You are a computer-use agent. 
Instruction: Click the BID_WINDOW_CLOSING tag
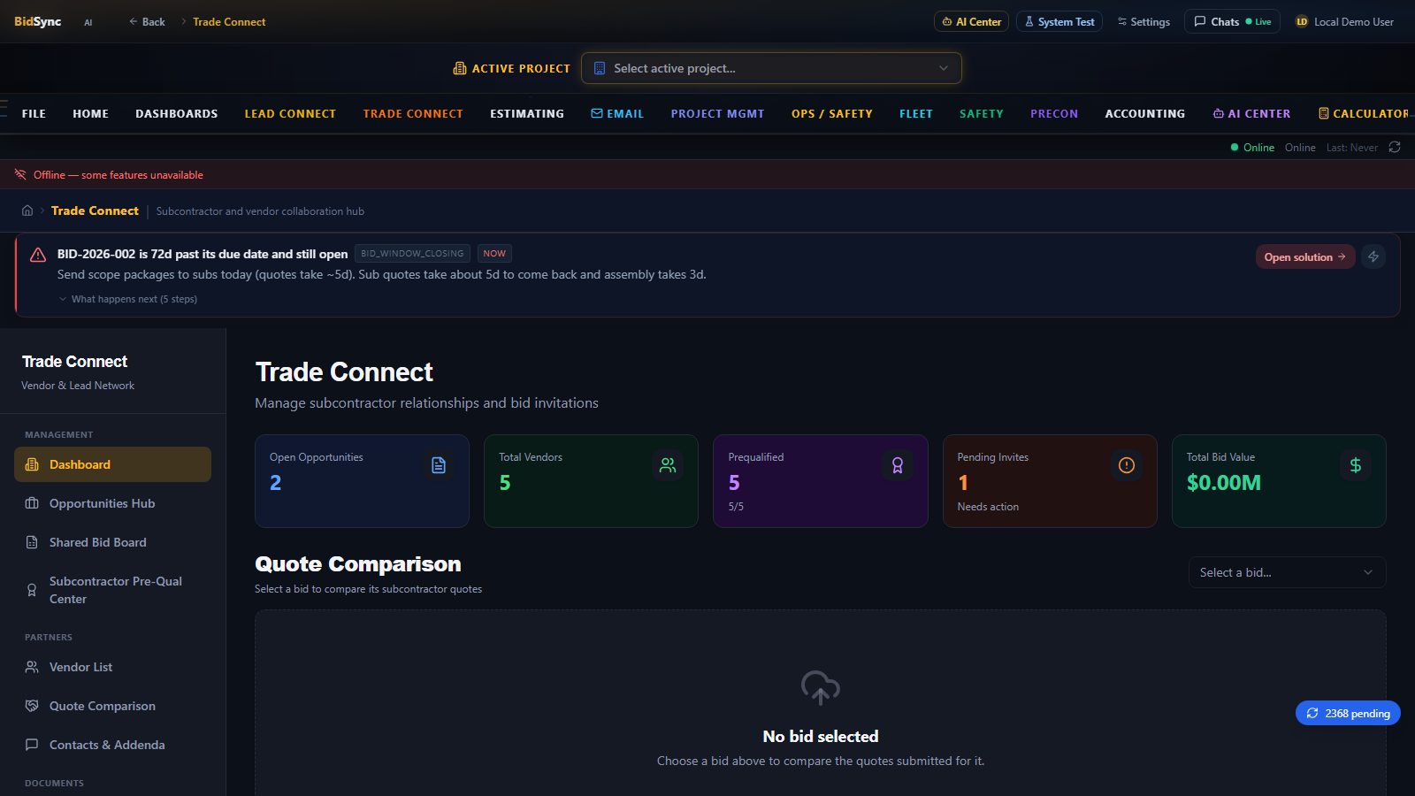coord(412,254)
